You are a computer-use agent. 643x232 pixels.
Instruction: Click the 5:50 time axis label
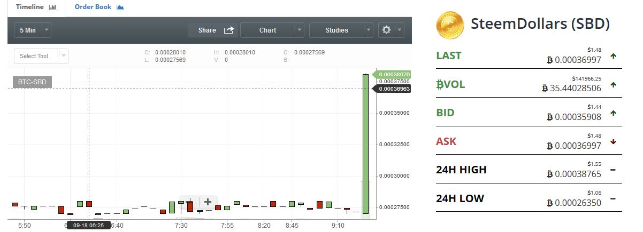click(25, 226)
